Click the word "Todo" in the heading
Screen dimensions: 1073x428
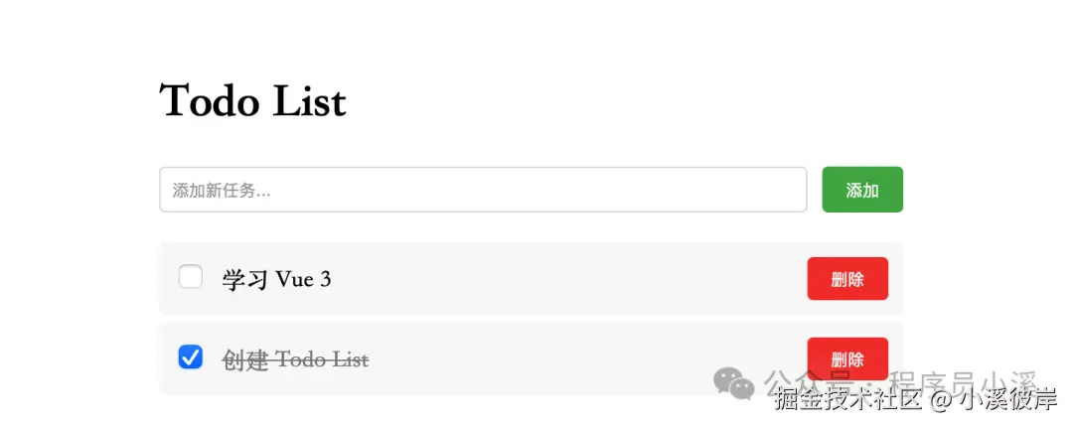tap(211, 101)
